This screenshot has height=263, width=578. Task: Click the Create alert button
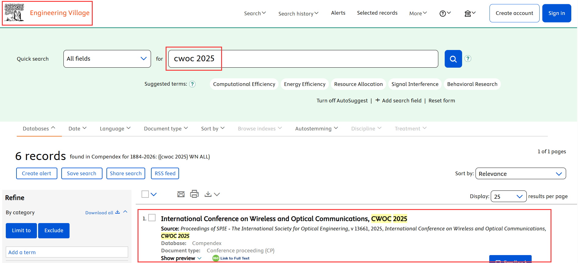(x=37, y=173)
